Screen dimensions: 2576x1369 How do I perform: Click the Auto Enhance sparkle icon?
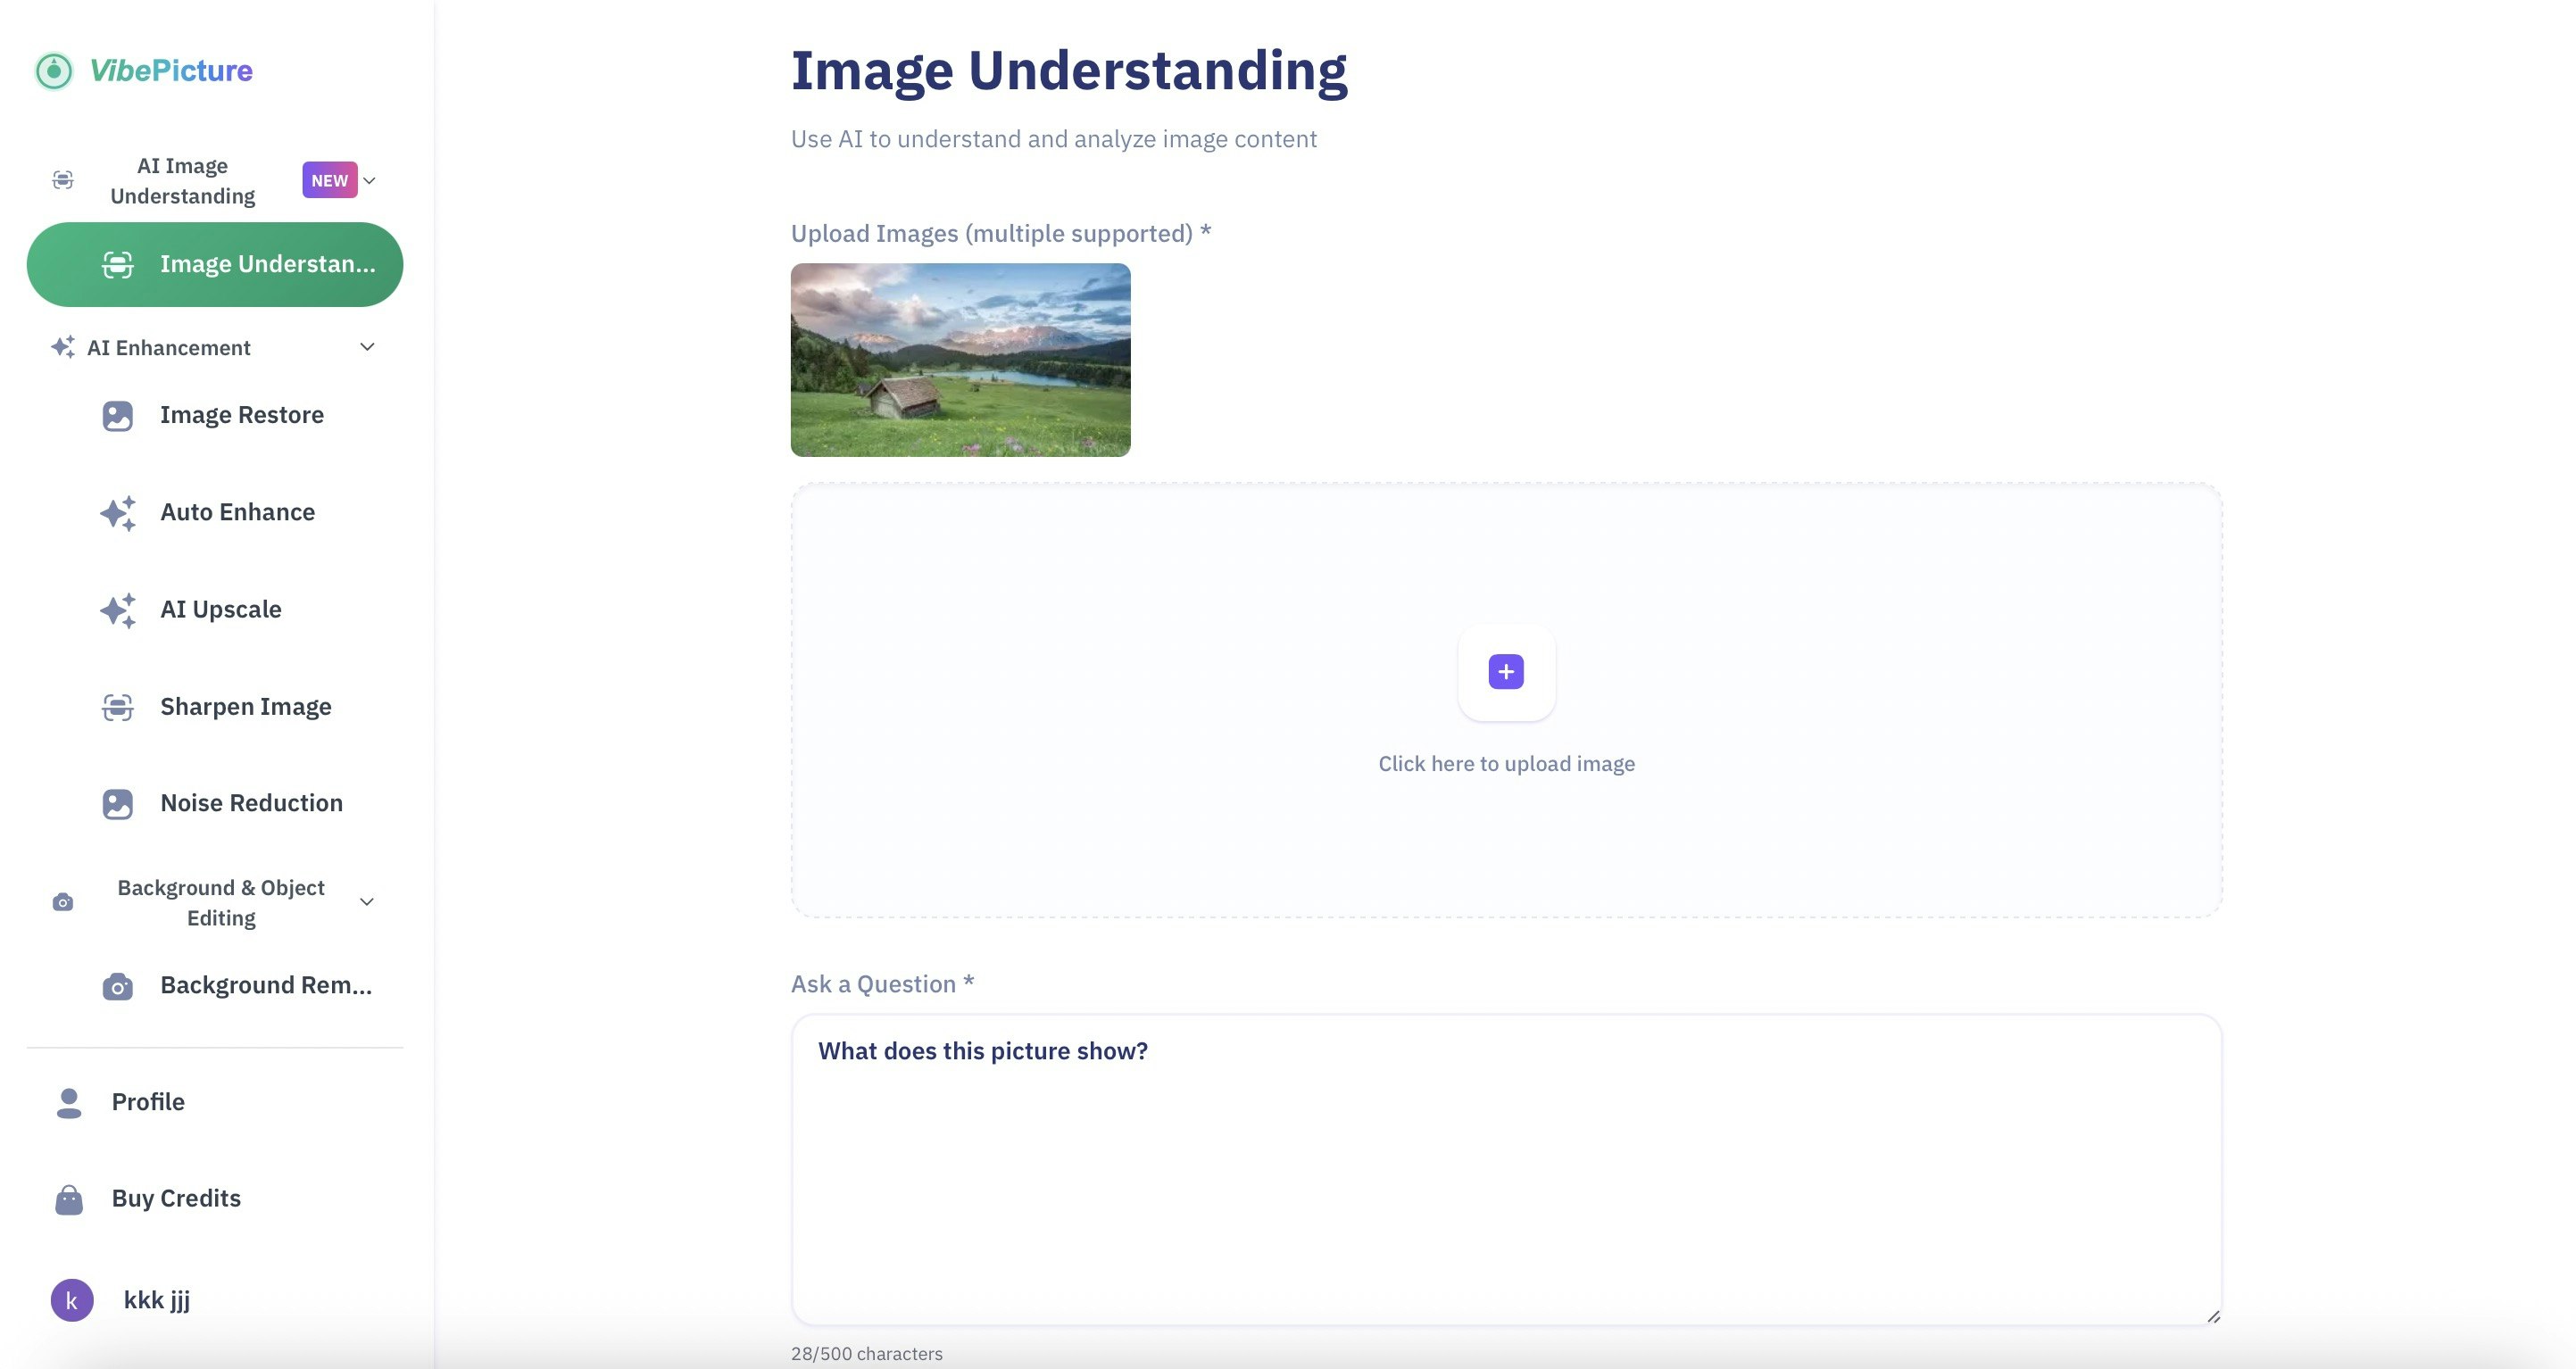118,513
